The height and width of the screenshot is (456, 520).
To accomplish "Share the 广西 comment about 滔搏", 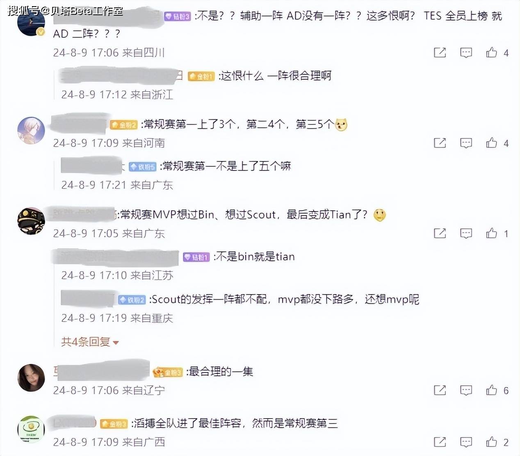I will [440, 442].
